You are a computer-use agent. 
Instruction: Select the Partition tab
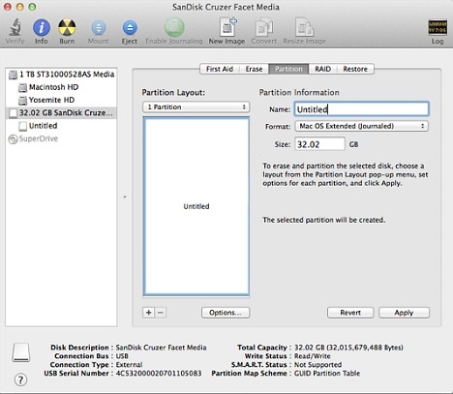[288, 69]
